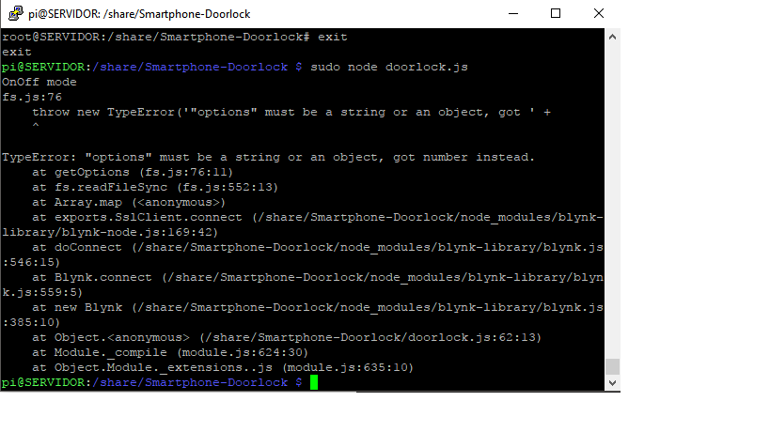Click the scrollbar up arrow
This screenshot has width=770, height=432.
point(612,37)
